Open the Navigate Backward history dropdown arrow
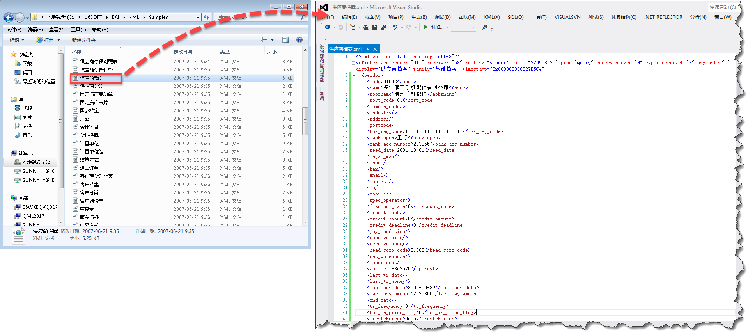Screen dimensions: 748x334 click(x=334, y=27)
